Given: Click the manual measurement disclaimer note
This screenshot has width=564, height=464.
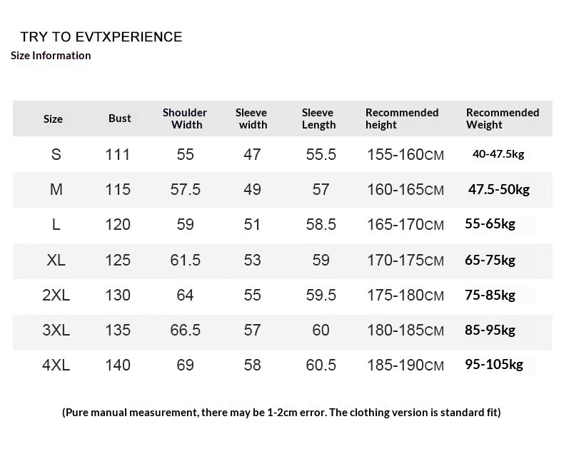Looking at the screenshot, I should pyautogui.click(x=281, y=412).
